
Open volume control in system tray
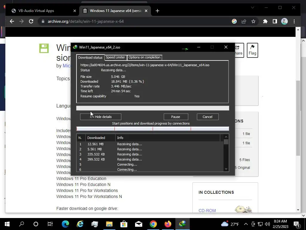267,224
